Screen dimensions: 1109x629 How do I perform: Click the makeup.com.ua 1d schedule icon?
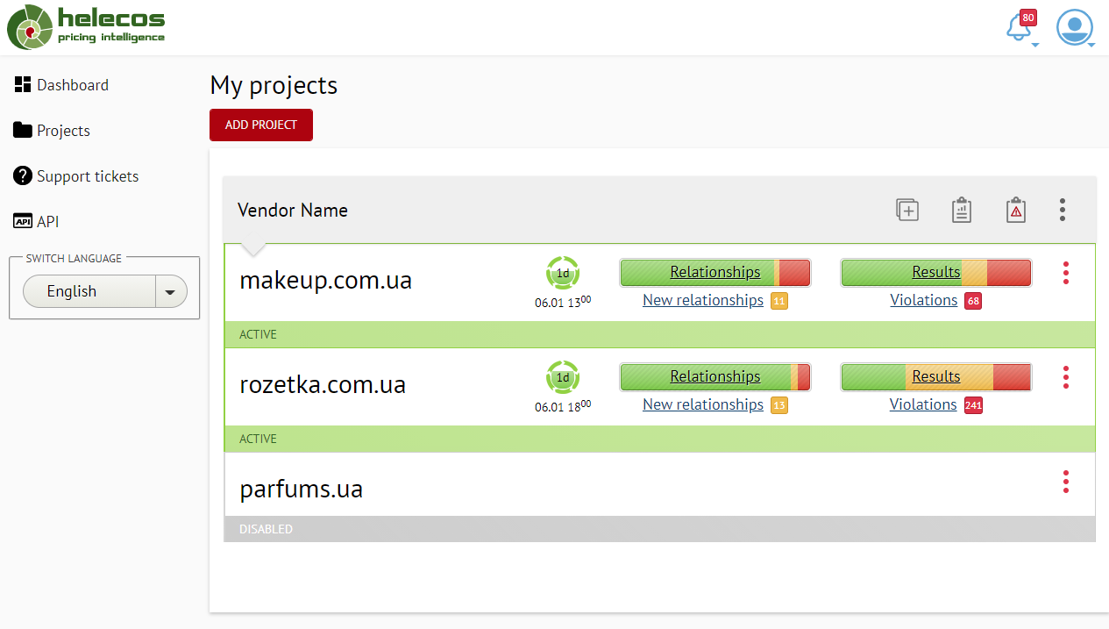pos(563,273)
